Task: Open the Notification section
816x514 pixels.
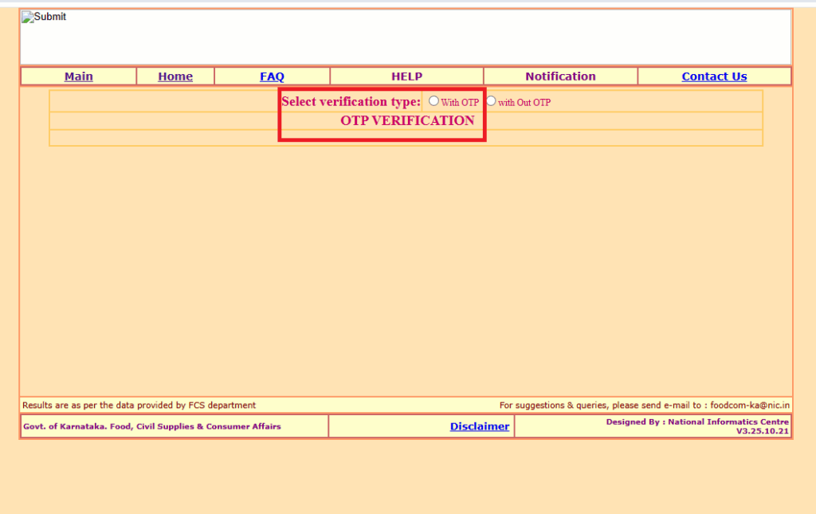Action: (559, 76)
